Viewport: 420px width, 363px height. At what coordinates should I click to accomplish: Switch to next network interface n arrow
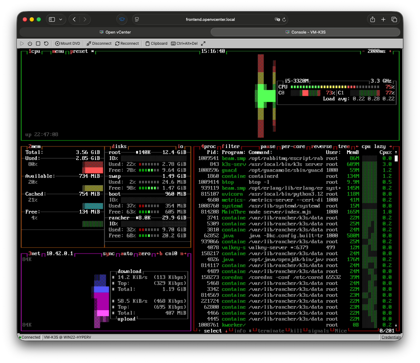[183, 254]
